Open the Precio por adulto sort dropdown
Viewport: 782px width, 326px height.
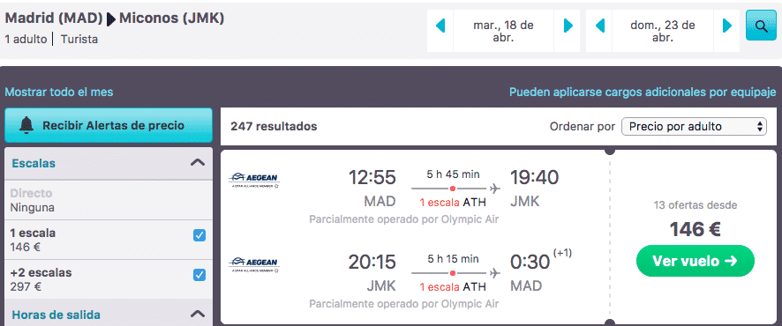pyautogui.click(x=694, y=126)
